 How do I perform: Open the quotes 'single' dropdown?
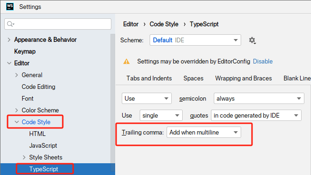[161, 115]
